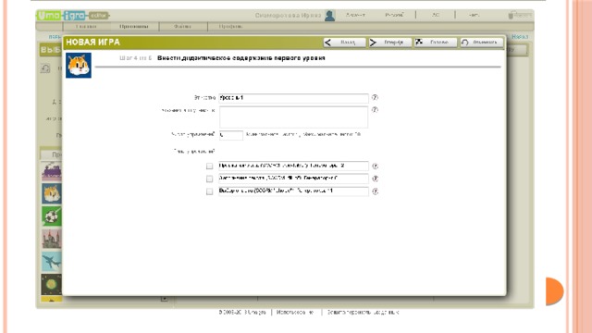The image size is (592, 333).
Task: Select the soccer ball game thumbnail
Action: click(x=52, y=216)
